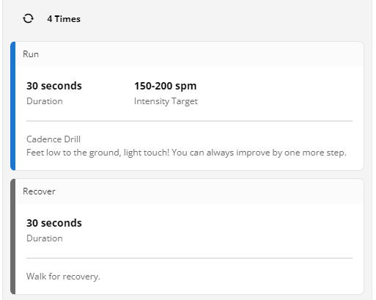376x300 pixels.
Task: Click the Intensity Target label
Action: click(166, 101)
